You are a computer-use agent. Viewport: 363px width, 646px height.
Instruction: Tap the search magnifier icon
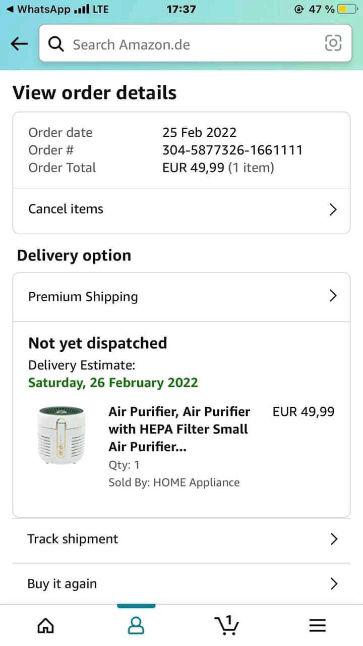56,44
